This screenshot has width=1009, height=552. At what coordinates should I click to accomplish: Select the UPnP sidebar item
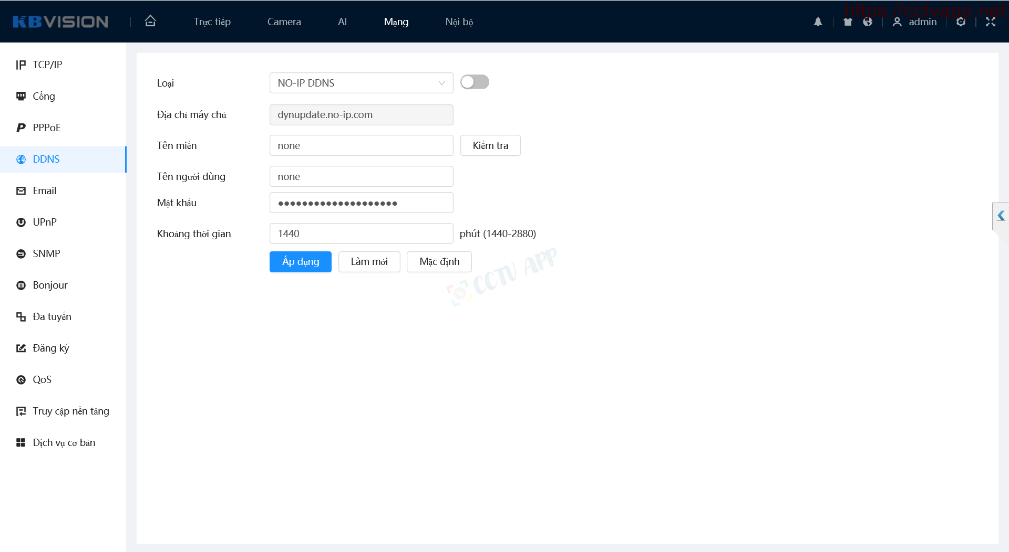(x=45, y=222)
